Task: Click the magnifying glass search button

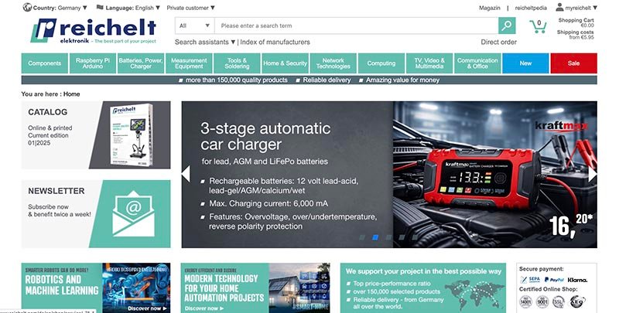Action: tap(506, 26)
